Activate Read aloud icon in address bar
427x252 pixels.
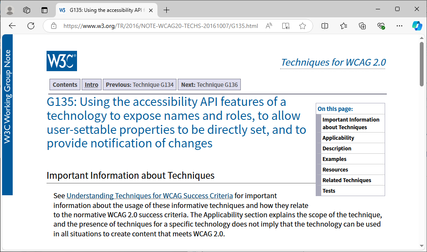(x=269, y=26)
